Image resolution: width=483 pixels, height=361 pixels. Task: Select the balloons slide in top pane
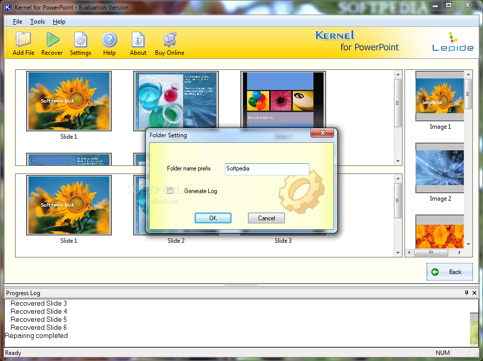283,100
